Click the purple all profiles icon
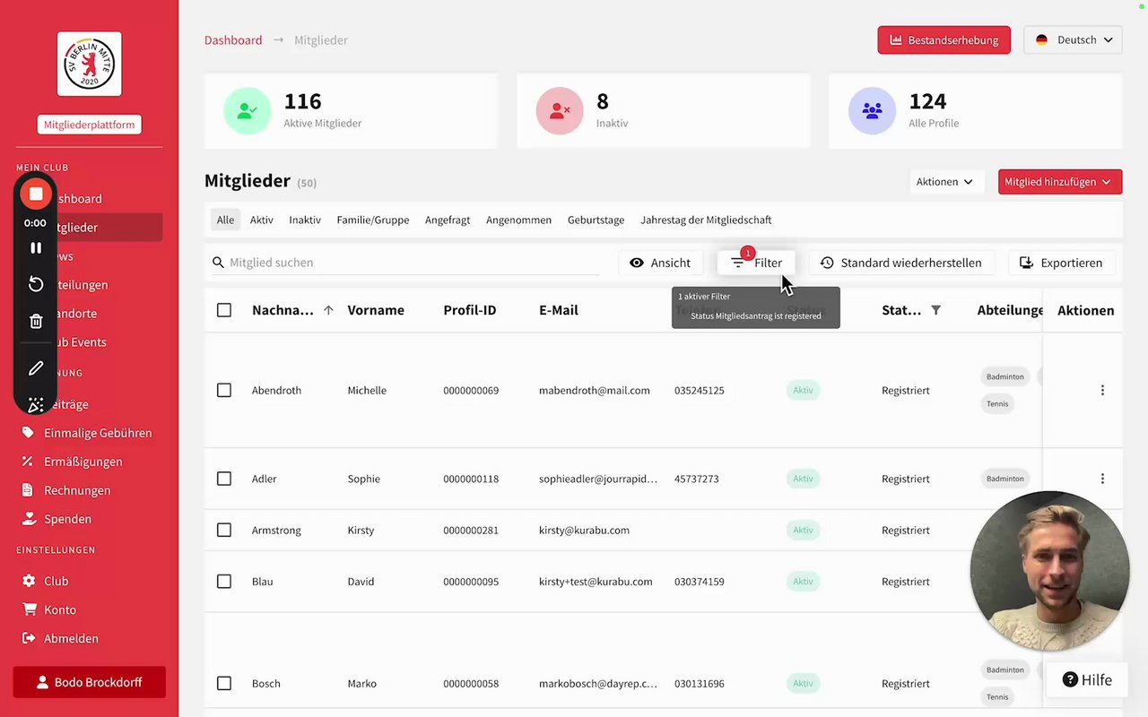The image size is (1148, 717). coord(872,111)
